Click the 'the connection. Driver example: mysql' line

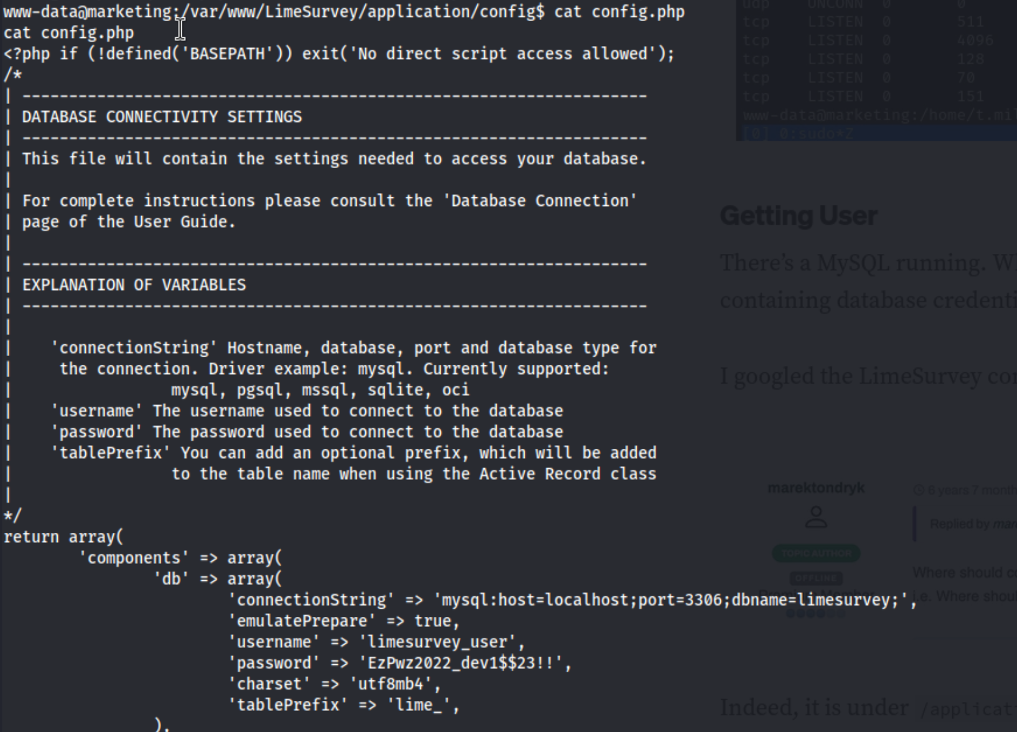tap(334, 369)
